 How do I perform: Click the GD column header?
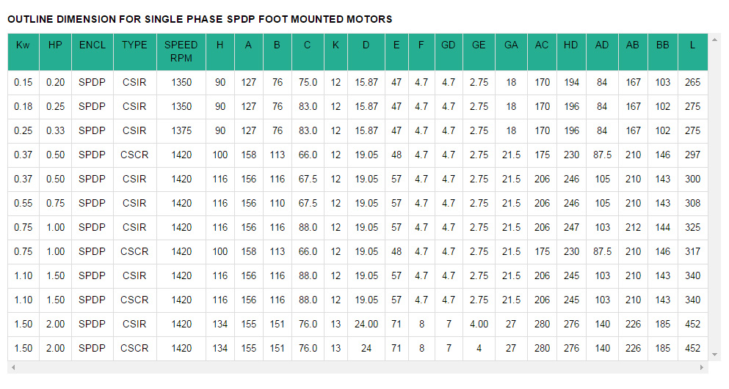pyautogui.click(x=449, y=45)
